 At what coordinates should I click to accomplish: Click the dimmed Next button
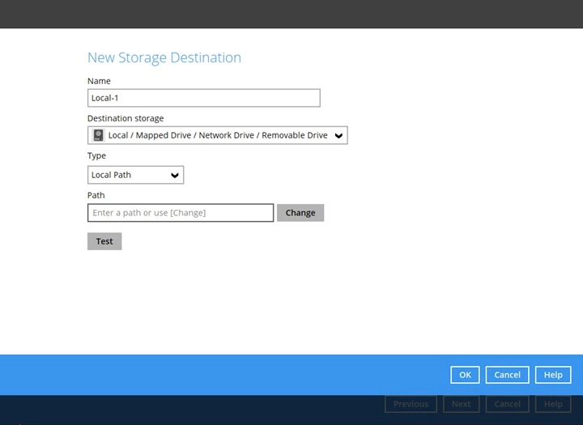point(461,404)
